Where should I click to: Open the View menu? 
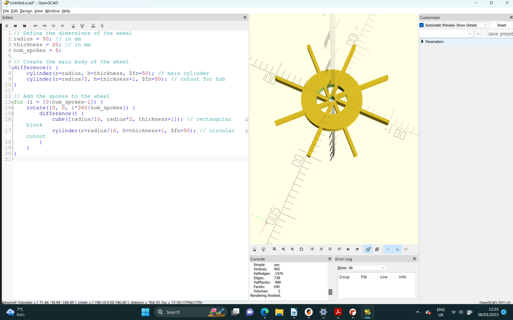click(38, 11)
